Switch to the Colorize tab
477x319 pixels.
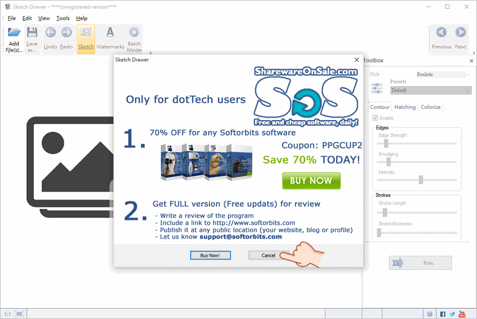point(431,107)
